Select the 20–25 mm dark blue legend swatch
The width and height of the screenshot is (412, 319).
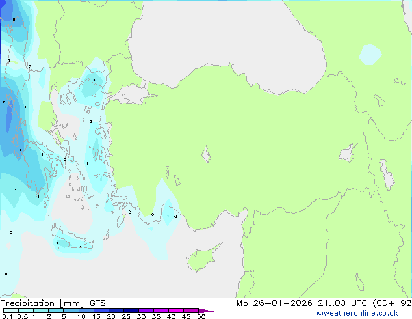point(116,311)
